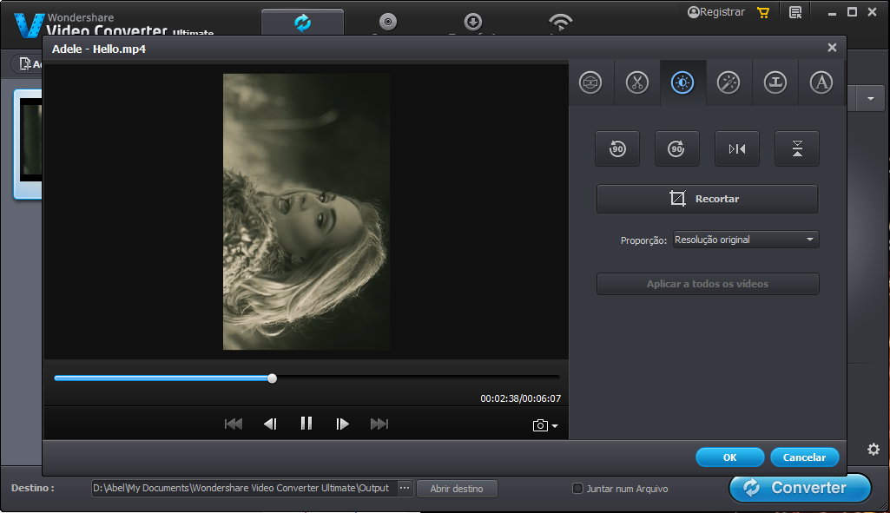
Task: Step to the next frame
Action: [342, 424]
